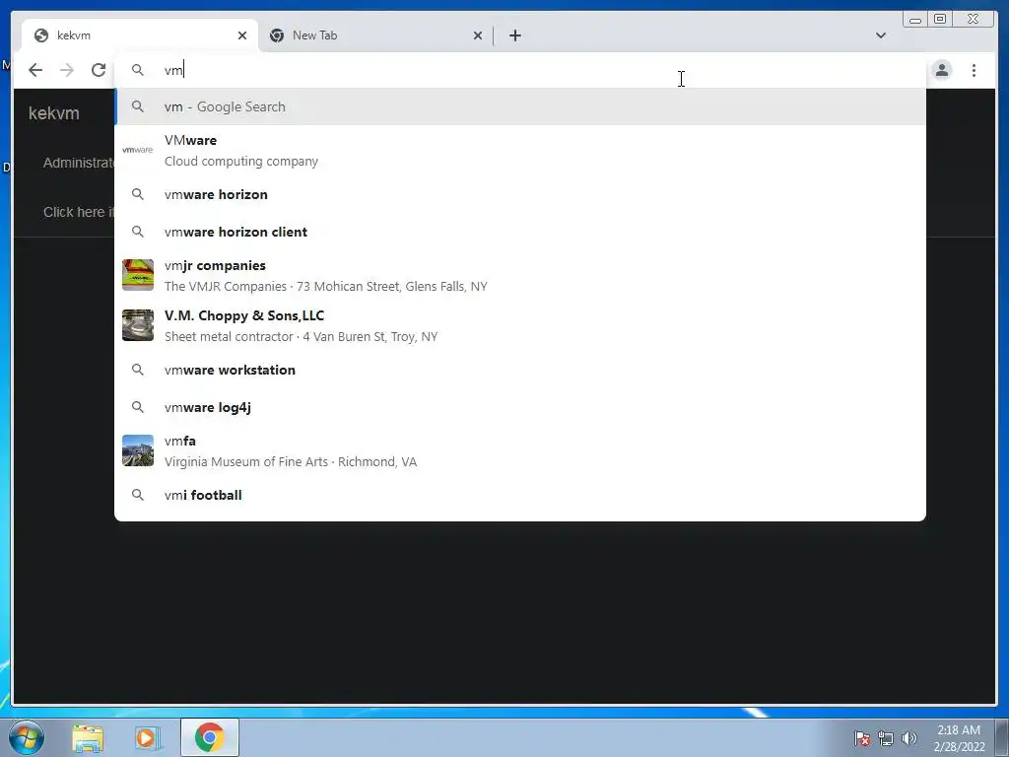Open the Chrome profile avatar menu
Image resolution: width=1009 pixels, height=757 pixels.
(941, 70)
